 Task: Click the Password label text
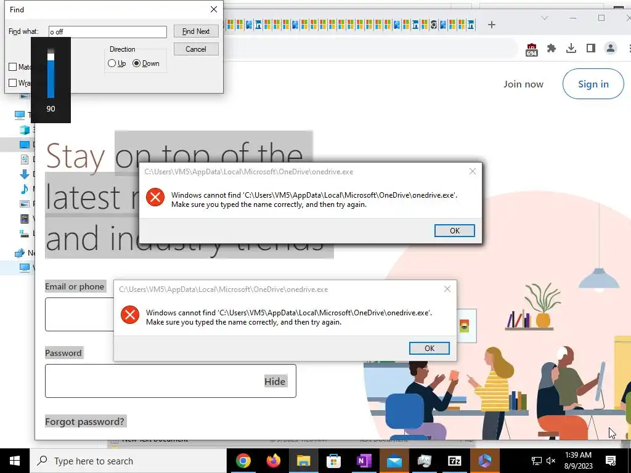tap(63, 353)
